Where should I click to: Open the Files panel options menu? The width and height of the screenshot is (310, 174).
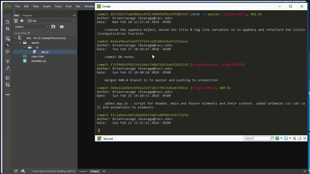point(74,15)
